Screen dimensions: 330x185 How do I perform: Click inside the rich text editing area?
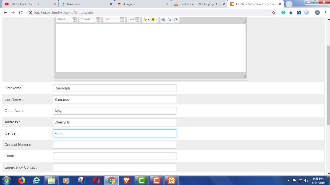coord(151,48)
